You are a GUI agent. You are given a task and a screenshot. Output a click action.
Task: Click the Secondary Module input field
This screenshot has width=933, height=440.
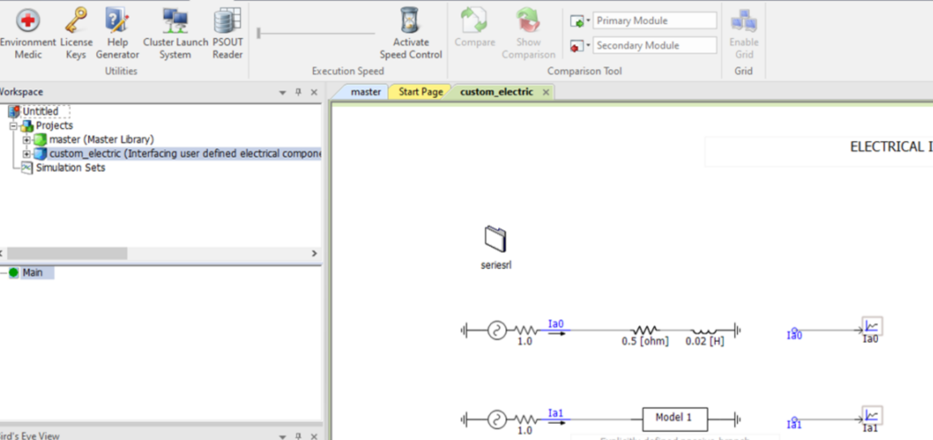[x=655, y=45]
